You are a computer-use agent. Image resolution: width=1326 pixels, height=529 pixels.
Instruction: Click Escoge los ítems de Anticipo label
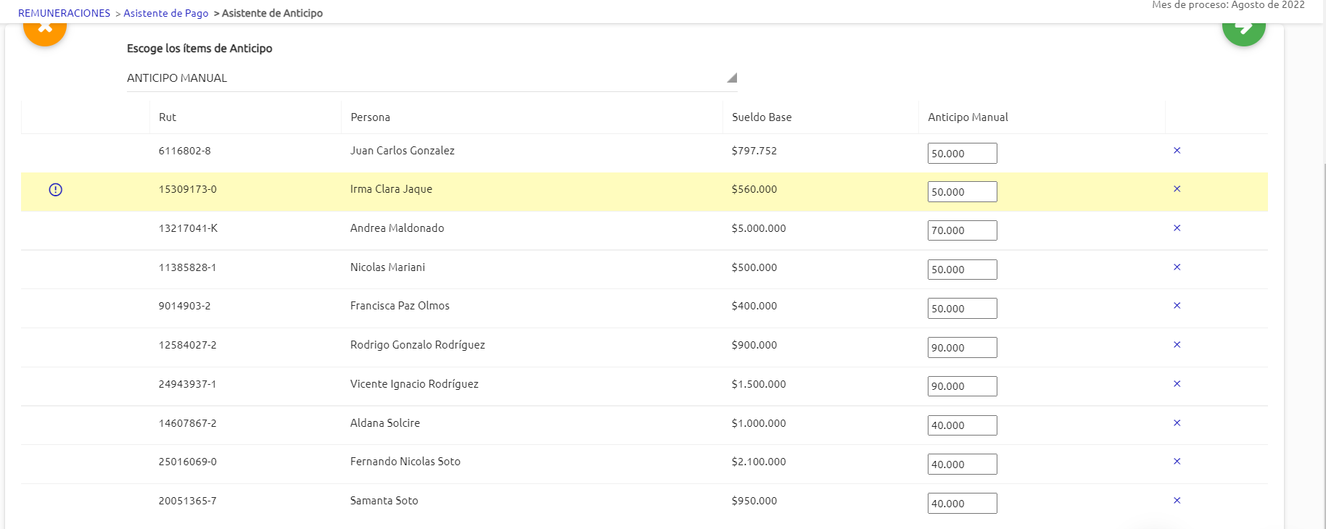click(199, 49)
